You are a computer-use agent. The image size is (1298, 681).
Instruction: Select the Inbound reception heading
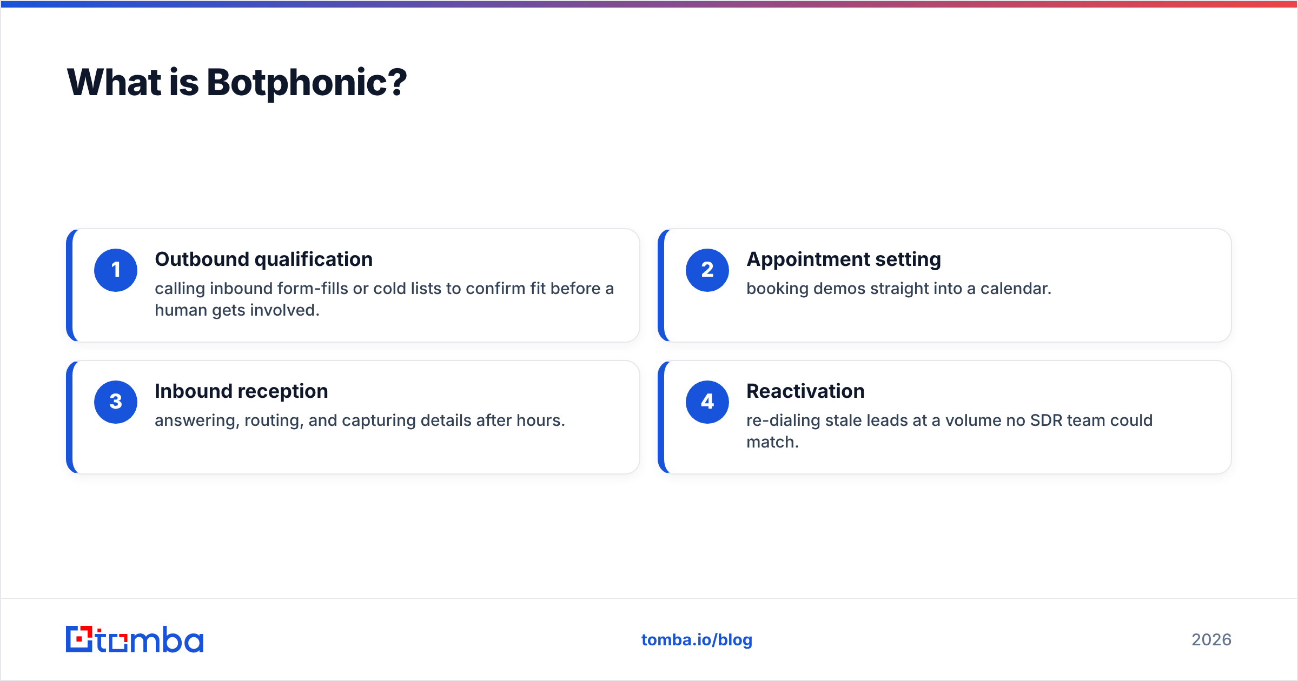pyautogui.click(x=241, y=391)
